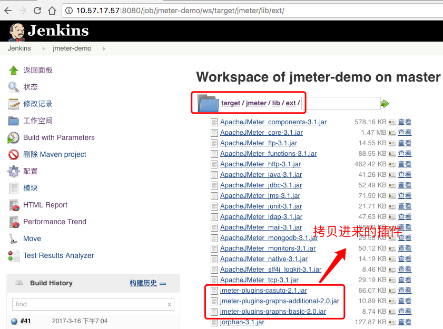Viewport: 443px width, 329px height.
Task: Click 查看 for ApacheJMeter_ftp-3.1.jar
Action: [405, 143]
